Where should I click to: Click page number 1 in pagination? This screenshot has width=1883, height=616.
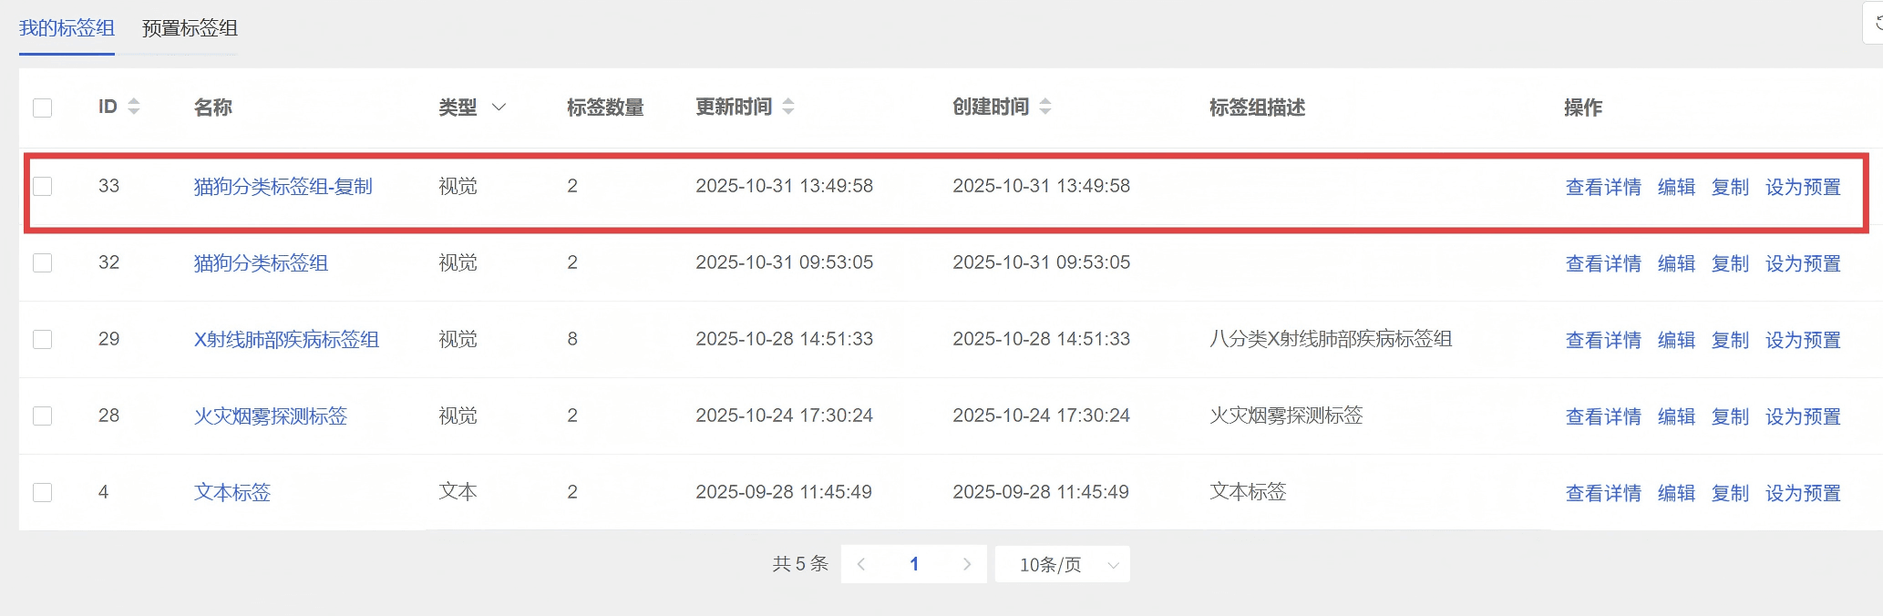point(914,564)
